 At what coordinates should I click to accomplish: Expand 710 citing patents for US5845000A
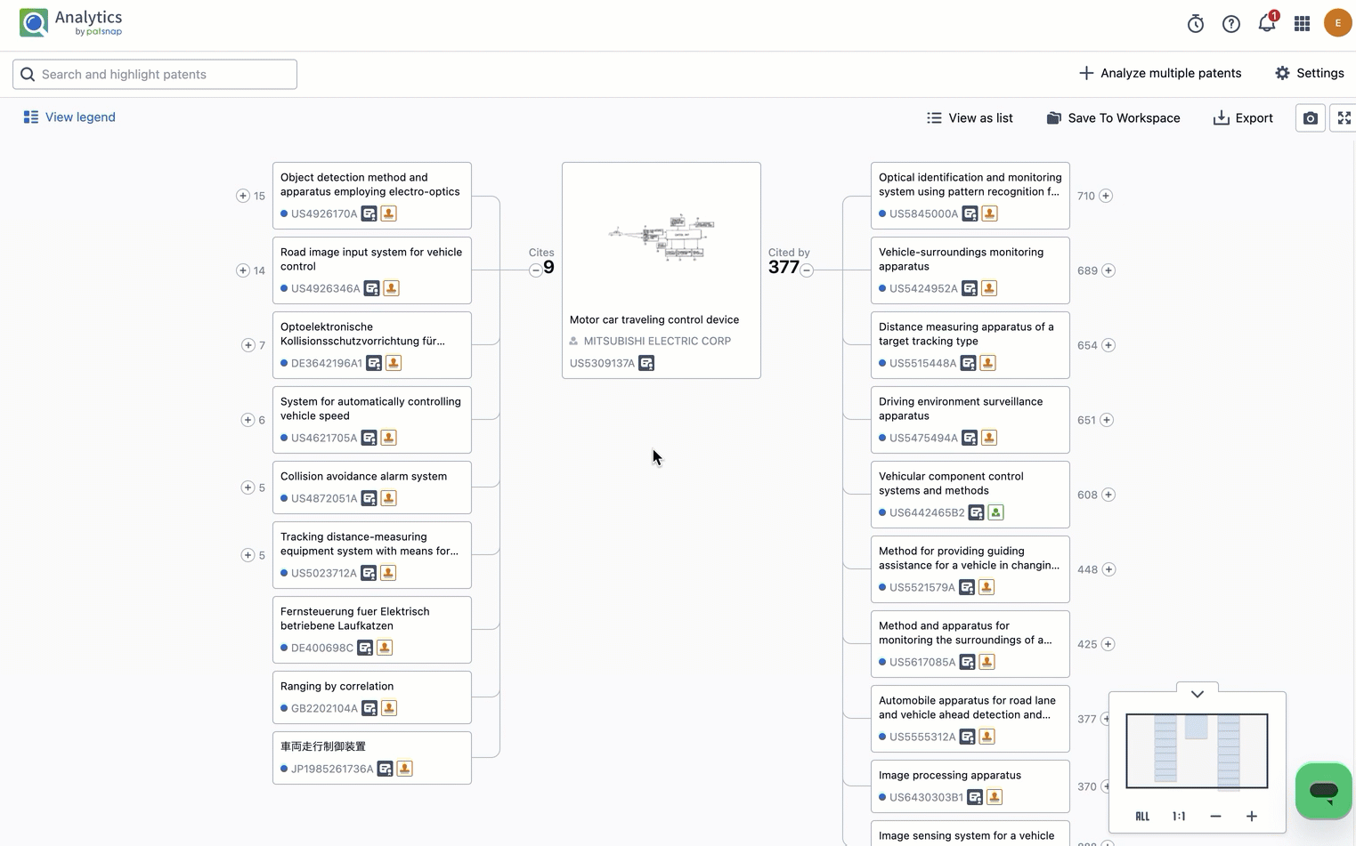pos(1106,196)
